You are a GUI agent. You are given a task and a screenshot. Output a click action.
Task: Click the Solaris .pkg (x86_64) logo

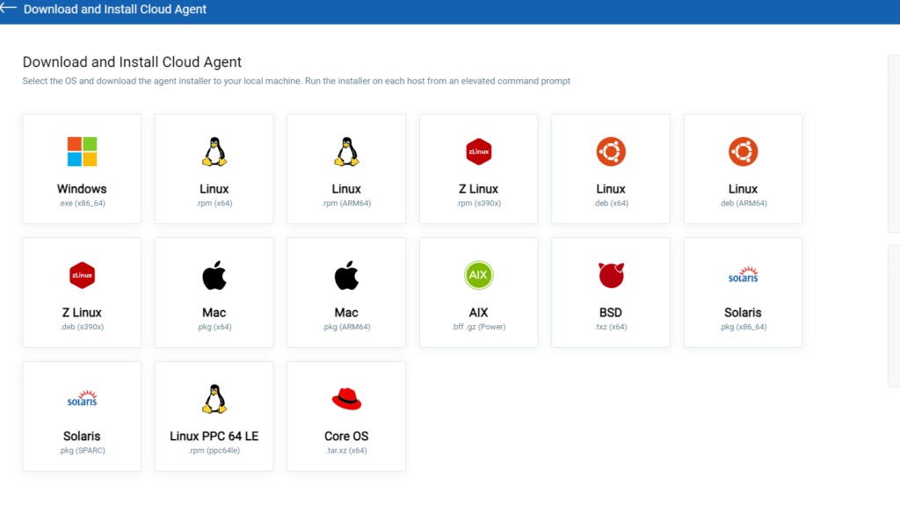click(x=743, y=275)
